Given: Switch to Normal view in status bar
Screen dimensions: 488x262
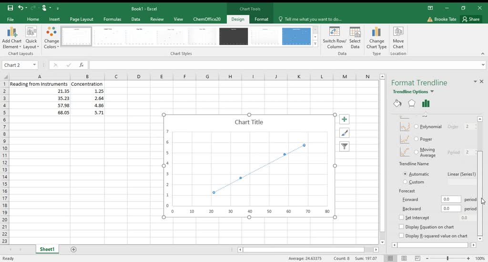Looking at the screenshot, I should click(x=390, y=258).
